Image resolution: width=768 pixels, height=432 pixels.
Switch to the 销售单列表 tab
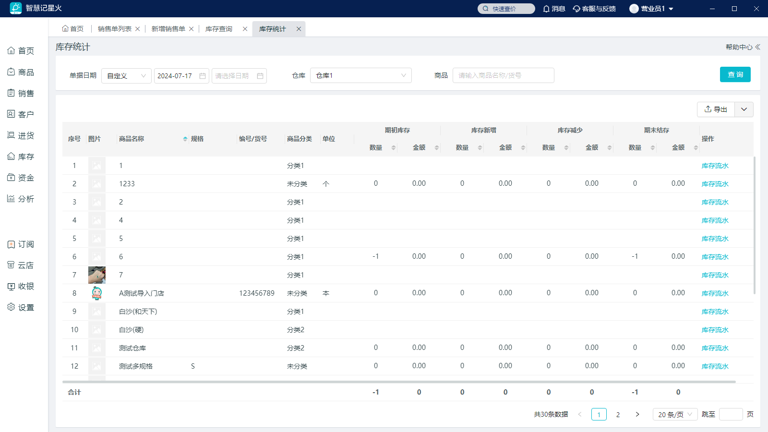point(114,29)
